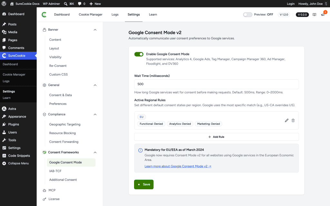The image size is (330, 206).
Task: Open the Content banner settings
Action: pos(55,40)
